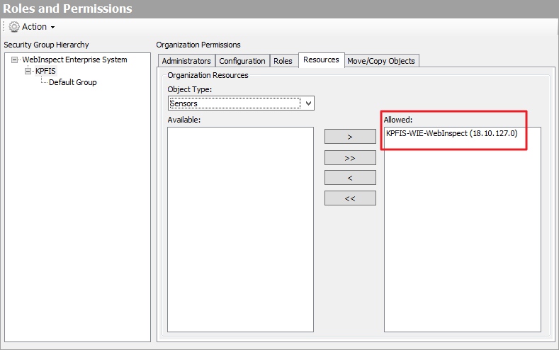
Task: Collapse the WebInspect Enterprise System node
Action: [x=15, y=60]
